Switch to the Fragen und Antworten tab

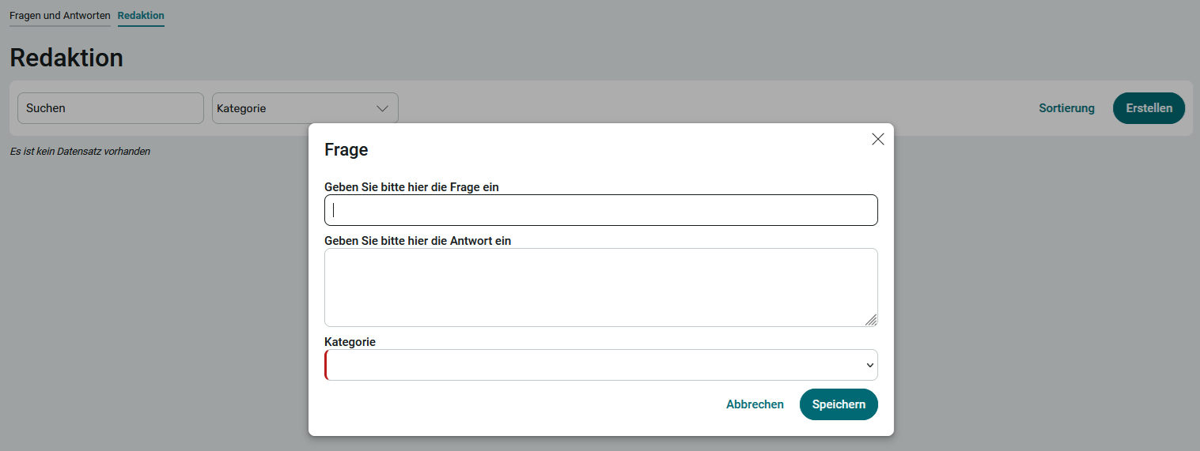pyautogui.click(x=59, y=16)
